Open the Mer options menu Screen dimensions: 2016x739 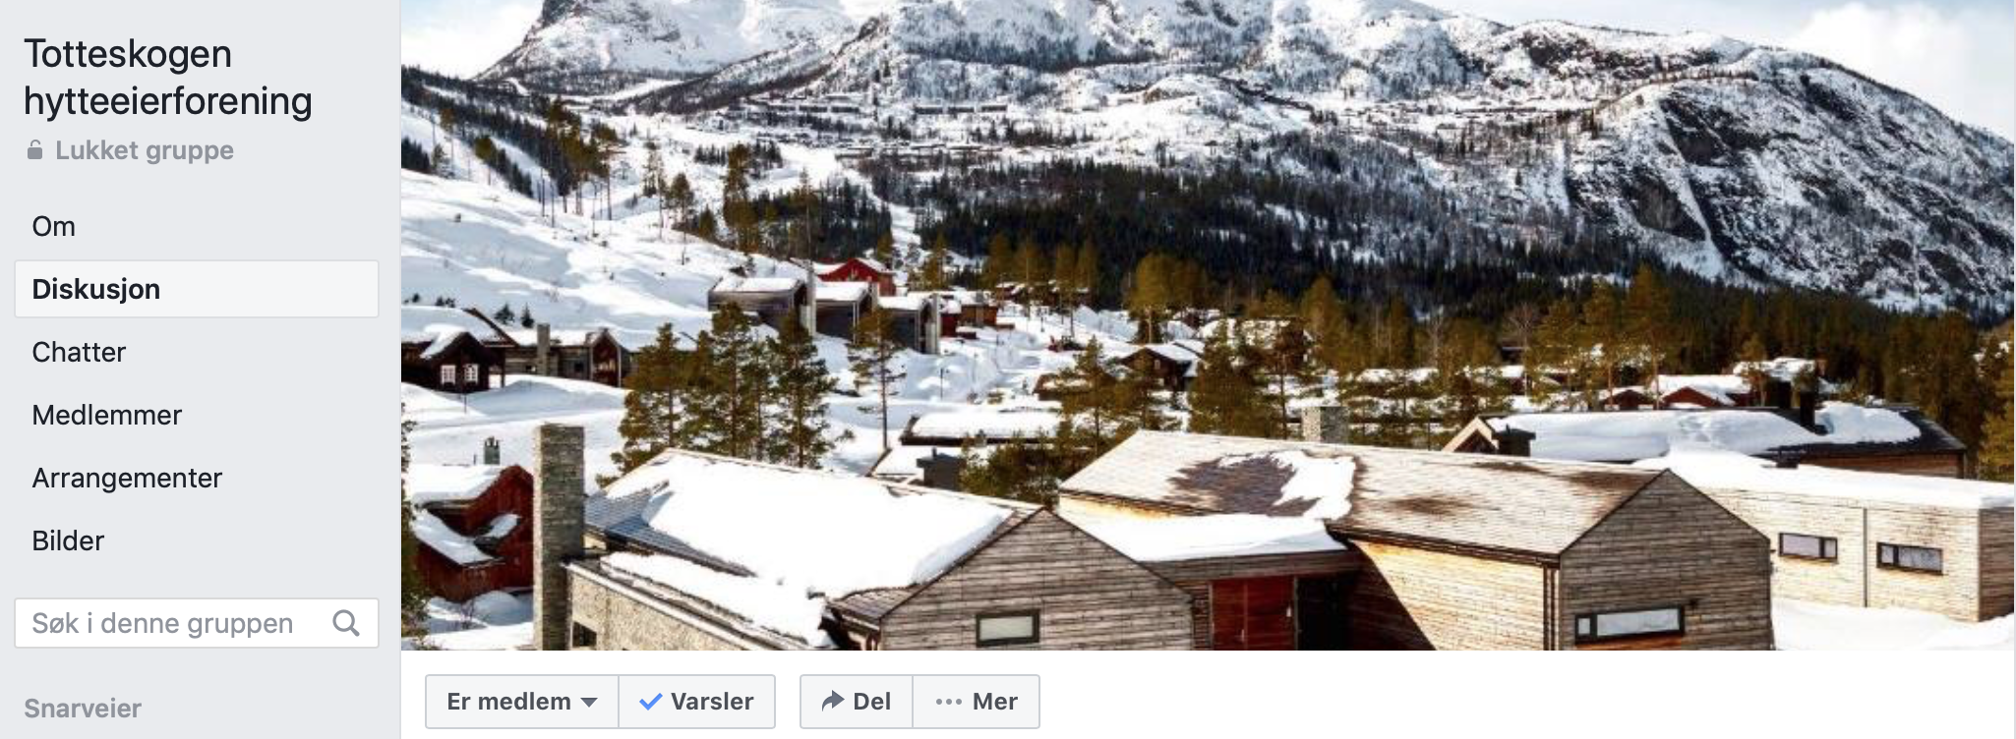point(976,702)
